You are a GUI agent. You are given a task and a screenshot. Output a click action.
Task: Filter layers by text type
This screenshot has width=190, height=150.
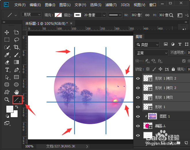(x=180, y=44)
